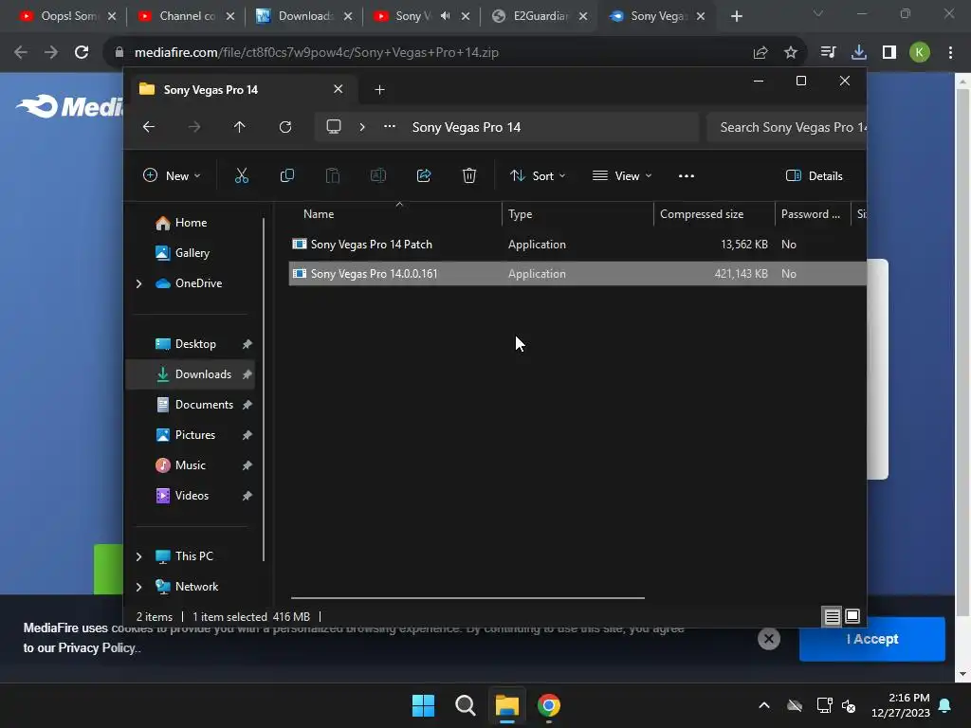The image size is (971, 728).
Task: Close the Sony Vegas Pro 14 Explorer tab
Action: [339, 89]
